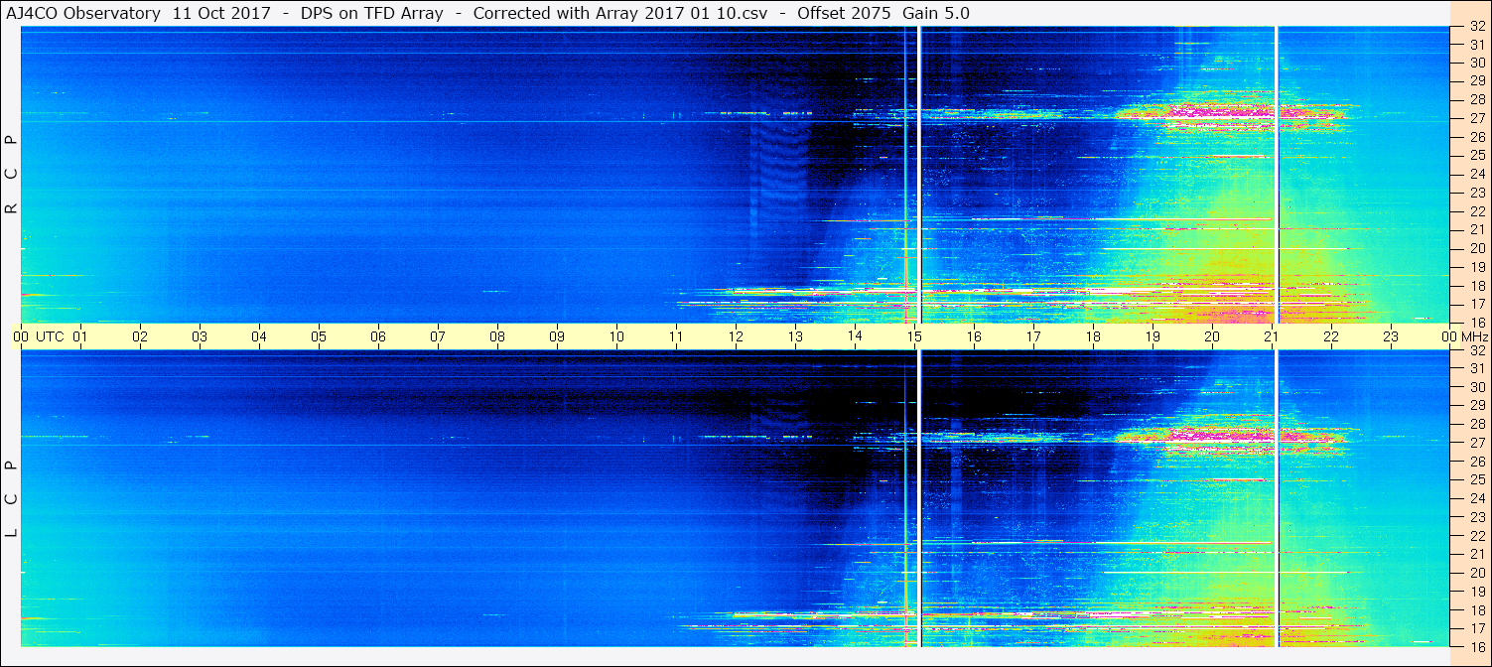
Task: Select the 04 hour mark on time axis
Action: click(x=259, y=336)
